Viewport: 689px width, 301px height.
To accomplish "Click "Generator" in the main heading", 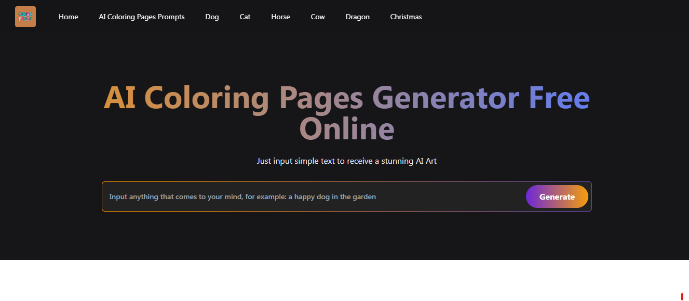I will (445, 98).
